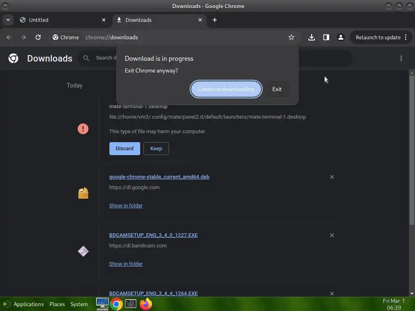Close the Untitled tab
415x311 pixels.
point(104,20)
